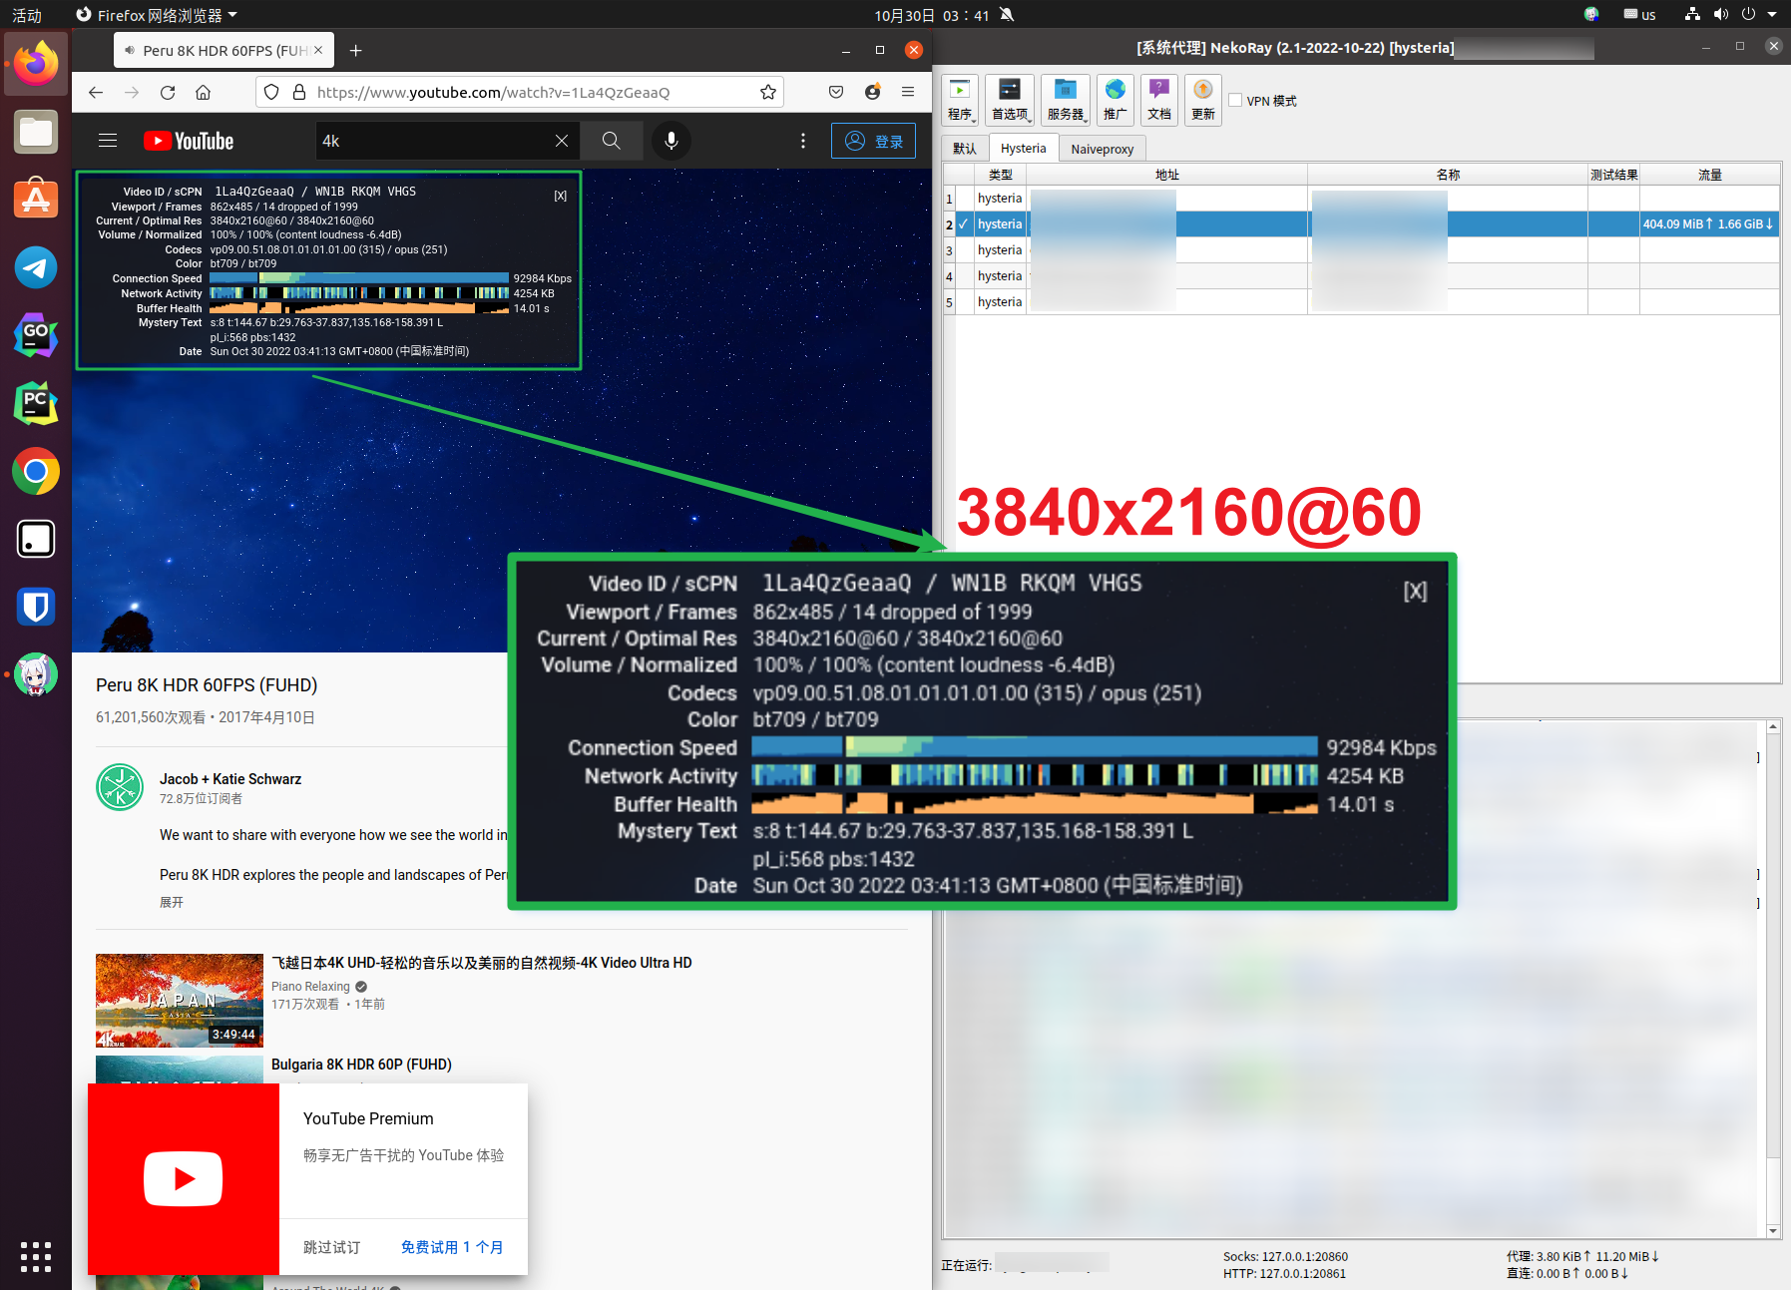
Task: Enable VPN 模式 in NekoRay
Action: [1236, 100]
